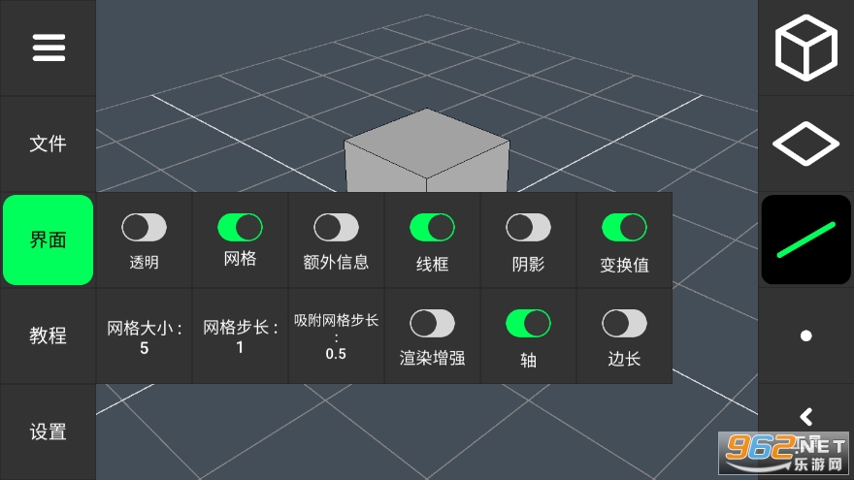Edit the 网格大小 grid size value
The width and height of the screenshot is (854, 480).
pos(144,336)
